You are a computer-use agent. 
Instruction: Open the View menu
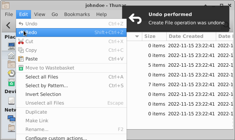[39, 14]
